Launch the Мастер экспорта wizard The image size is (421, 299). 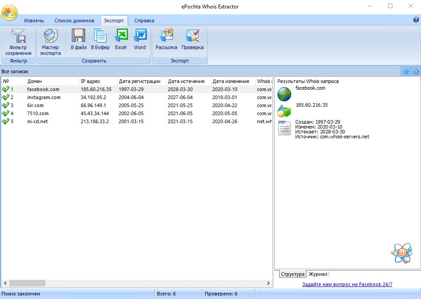pyautogui.click(x=50, y=42)
